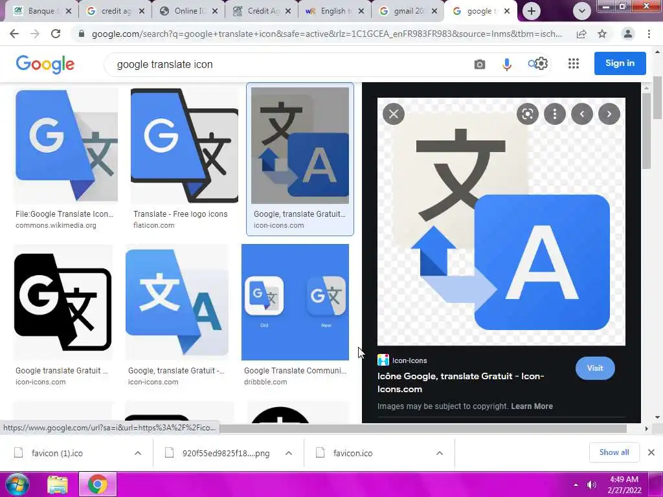
Task: Search inside image with Lens icon
Action: tap(527, 114)
